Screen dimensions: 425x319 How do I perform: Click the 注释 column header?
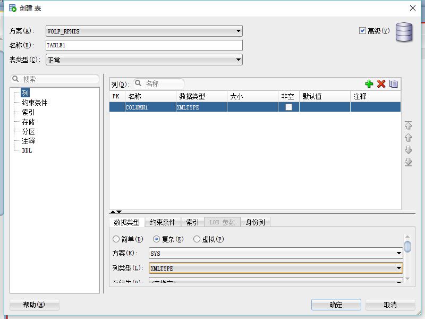(x=376, y=96)
